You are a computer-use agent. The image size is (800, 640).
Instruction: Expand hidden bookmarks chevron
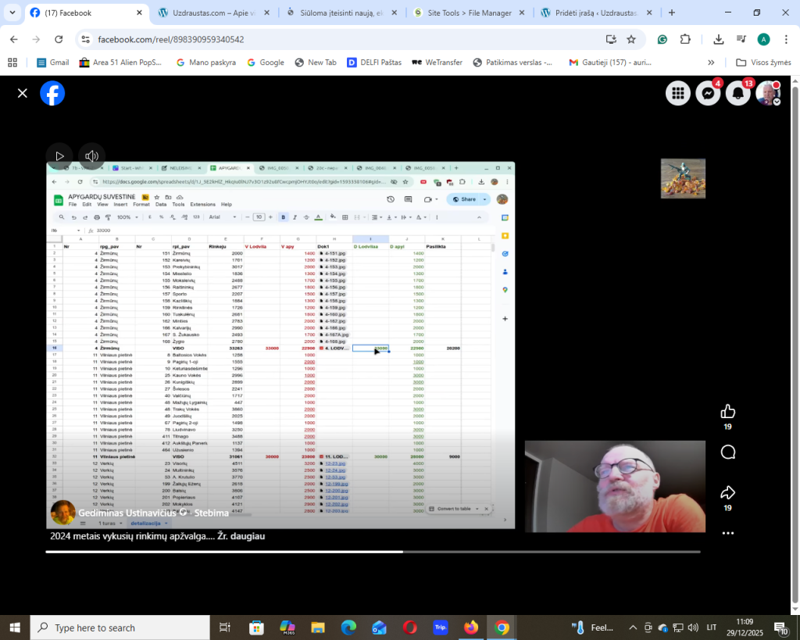click(x=711, y=63)
